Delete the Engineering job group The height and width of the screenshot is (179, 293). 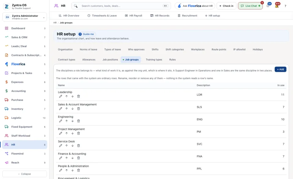click(78, 121)
